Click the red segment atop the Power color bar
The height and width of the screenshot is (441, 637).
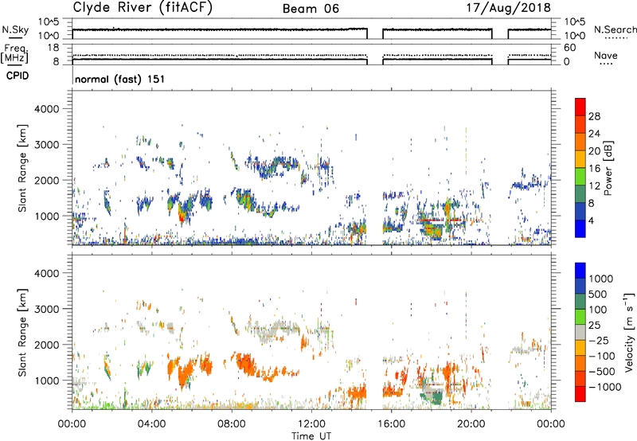580,107
